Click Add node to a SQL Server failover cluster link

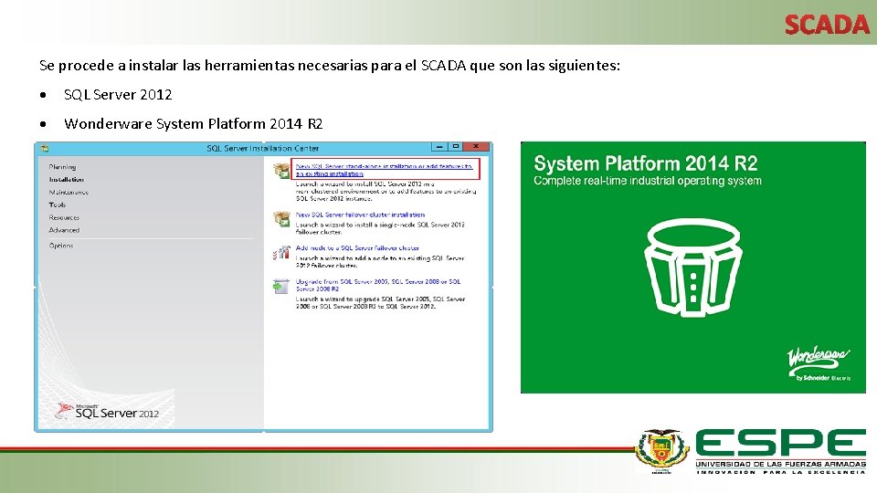[357, 247]
